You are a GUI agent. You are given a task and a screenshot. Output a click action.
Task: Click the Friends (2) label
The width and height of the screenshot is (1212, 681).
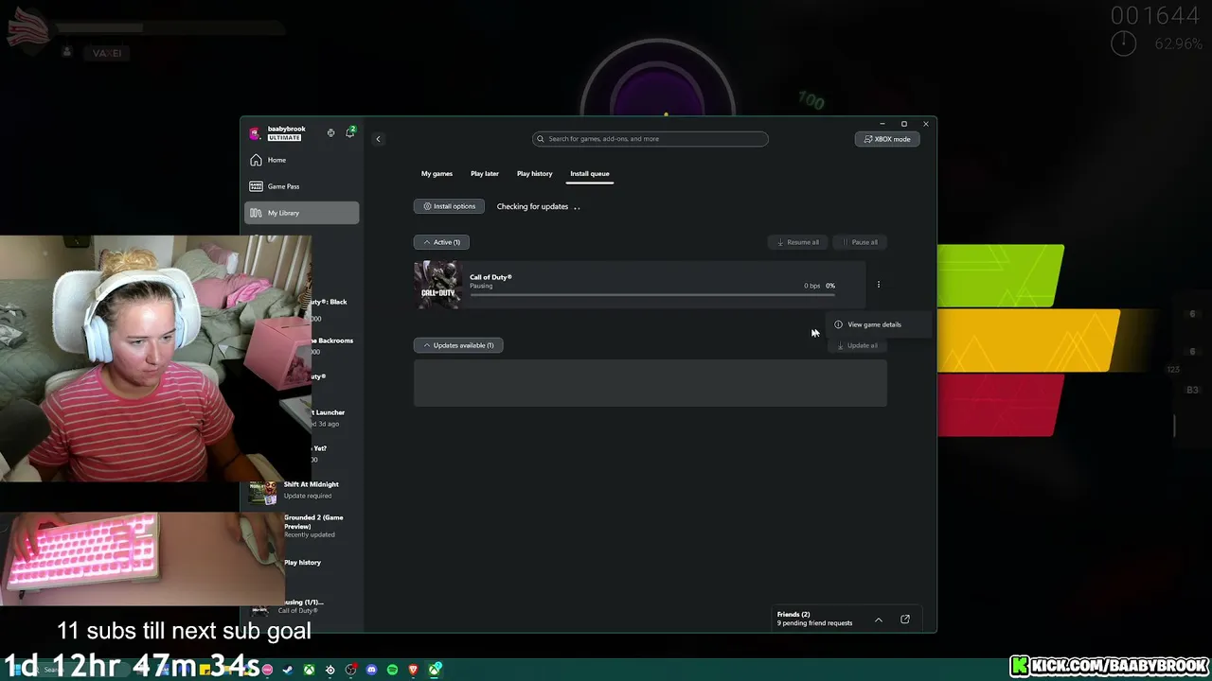pos(793,615)
